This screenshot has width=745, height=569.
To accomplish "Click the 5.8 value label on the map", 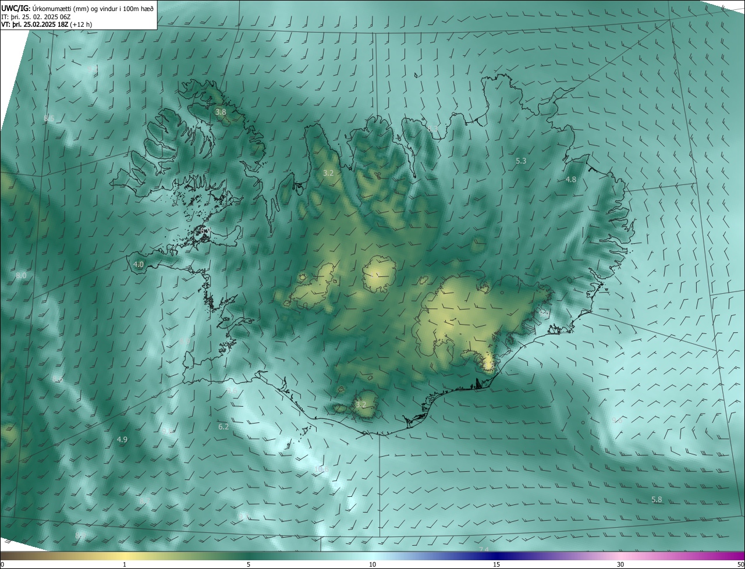I will [x=657, y=500].
